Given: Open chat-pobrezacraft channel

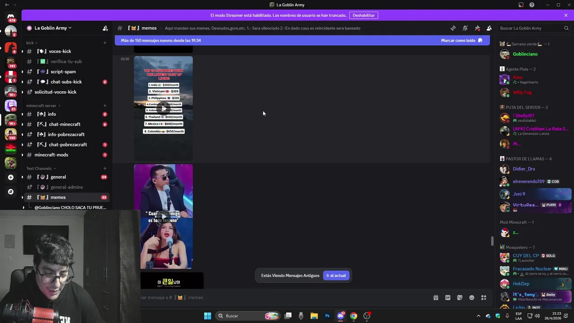Looking at the screenshot, I should click(x=66, y=144).
